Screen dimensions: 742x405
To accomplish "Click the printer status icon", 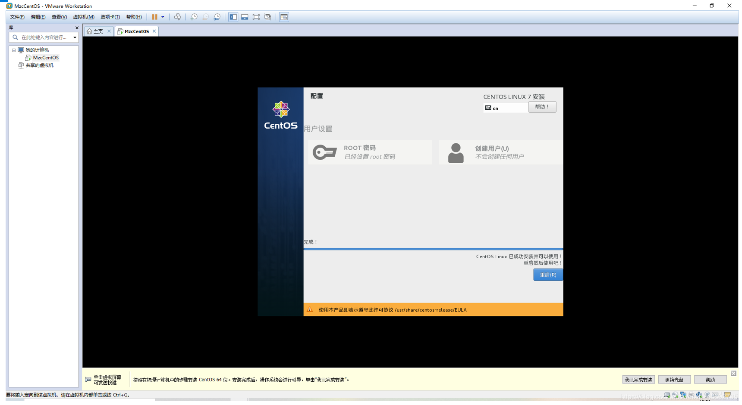I will pos(691,395).
